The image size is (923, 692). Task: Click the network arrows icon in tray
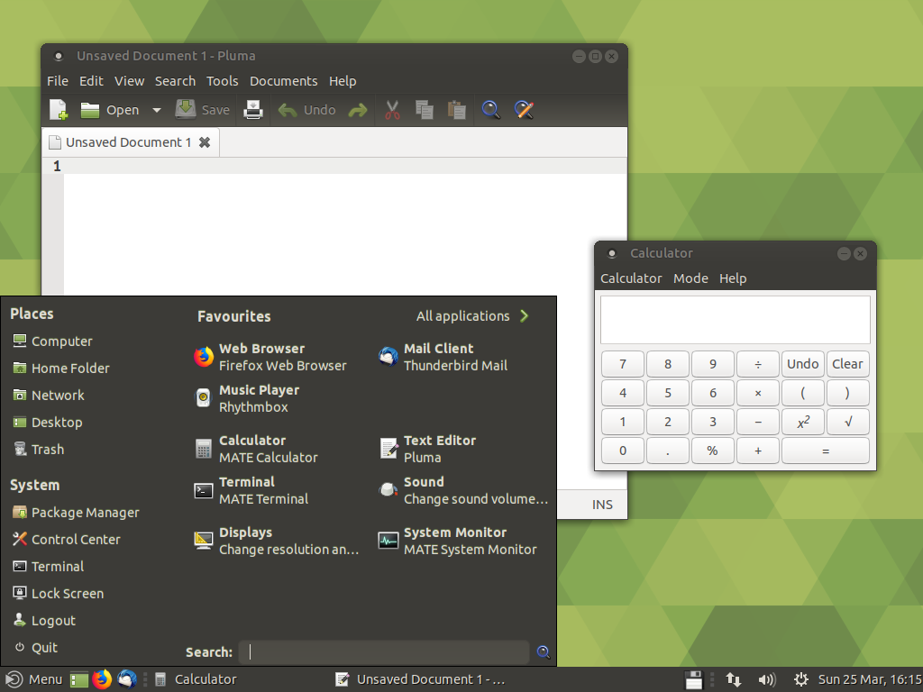pos(734,679)
